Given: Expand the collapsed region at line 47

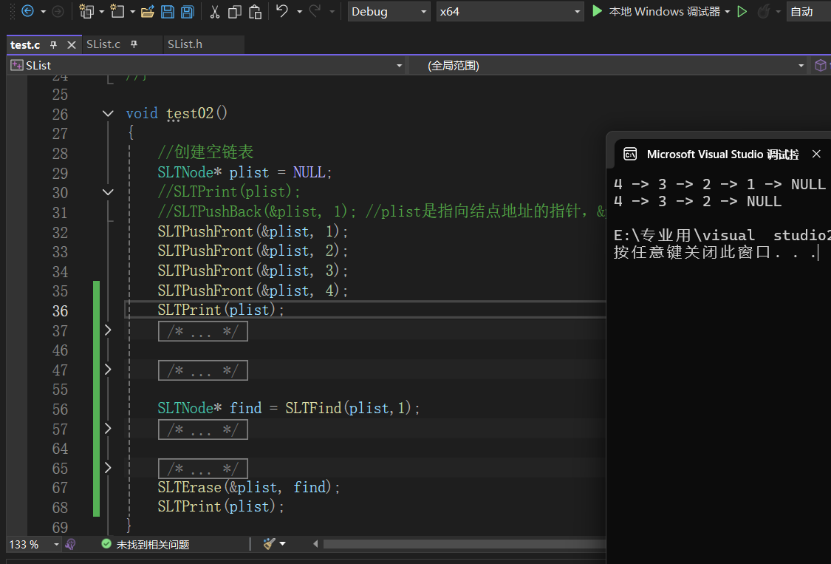Looking at the screenshot, I should click(x=108, y=370).
